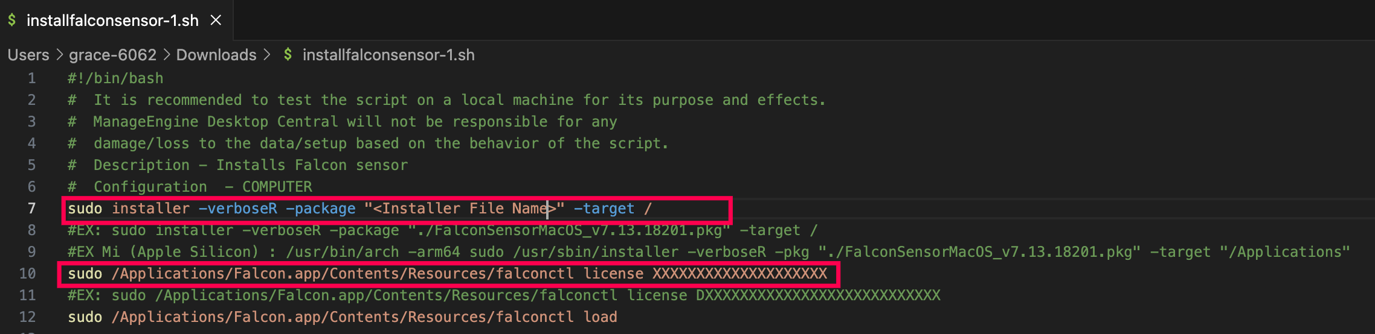Expand chevron after Downloads breadcrumb
The height and width of the screenshot is (334, 1375).
coord(267,55)
